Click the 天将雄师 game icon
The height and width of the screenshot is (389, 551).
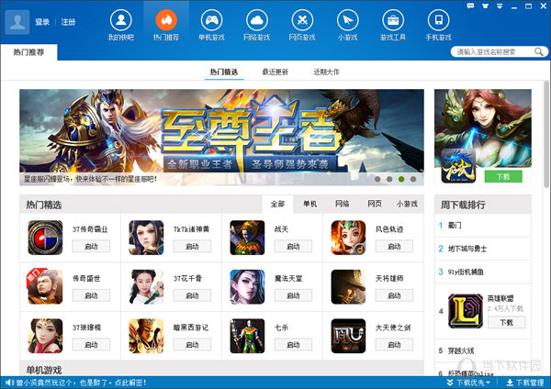pyautogui.click(x=348, y=287)
